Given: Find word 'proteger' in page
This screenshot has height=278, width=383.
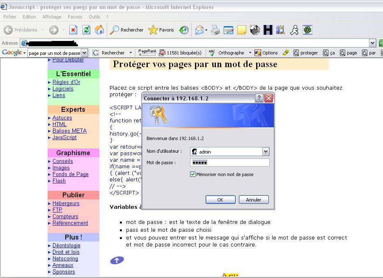Looking at the screenshot, I should click(305, 53).
